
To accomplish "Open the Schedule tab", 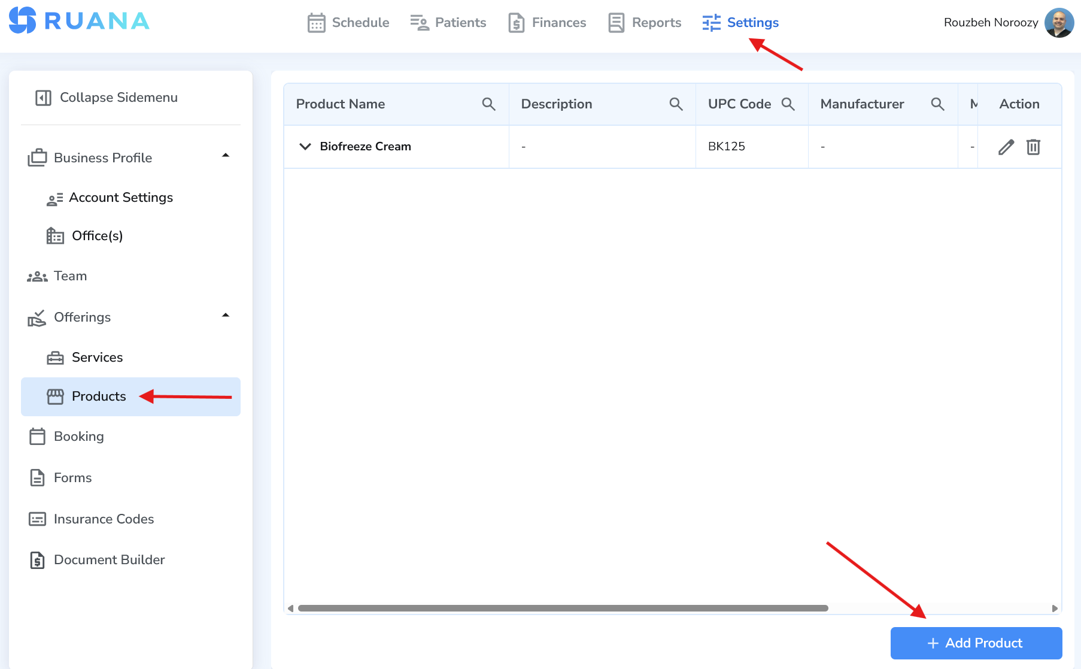I will point(348,23).
